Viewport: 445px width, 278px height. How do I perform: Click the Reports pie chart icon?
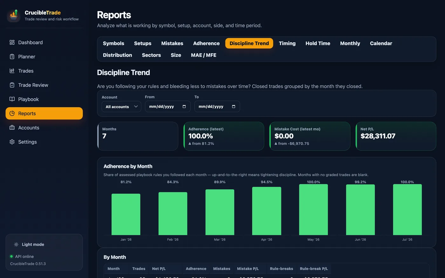pyautogui.click(x=12, y=113)
